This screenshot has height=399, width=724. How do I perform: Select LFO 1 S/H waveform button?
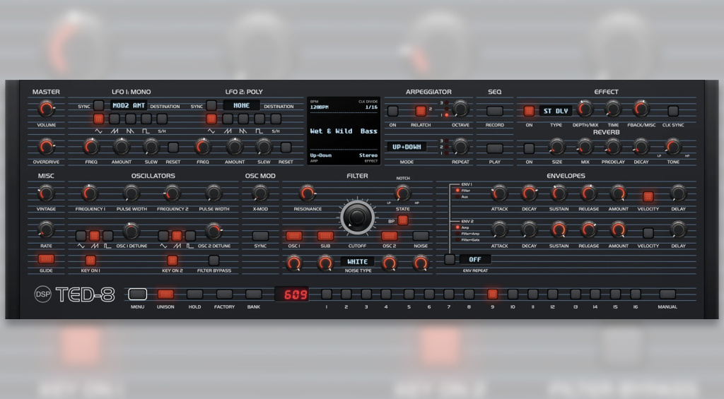(x=162, y=119)
